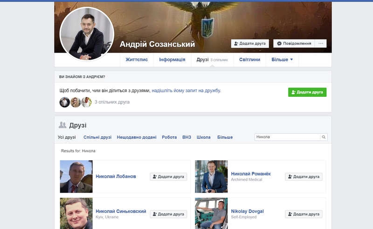Add Nikolay Dovgal as a friend
This screenshot has height=229, width=373.
pos(304,214)
